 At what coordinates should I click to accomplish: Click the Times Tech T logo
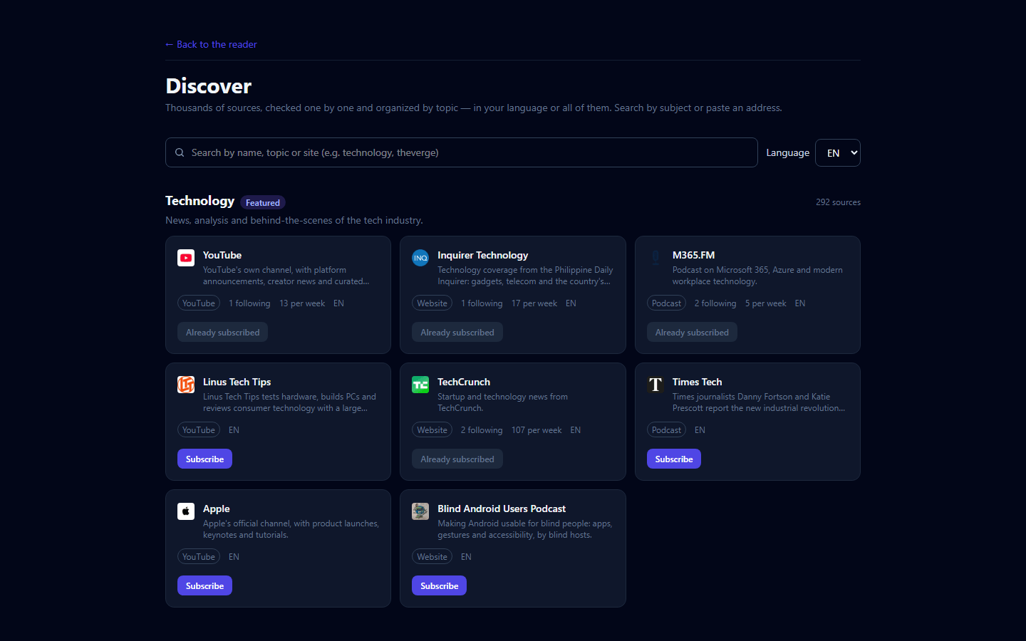[x=655, y=385]
